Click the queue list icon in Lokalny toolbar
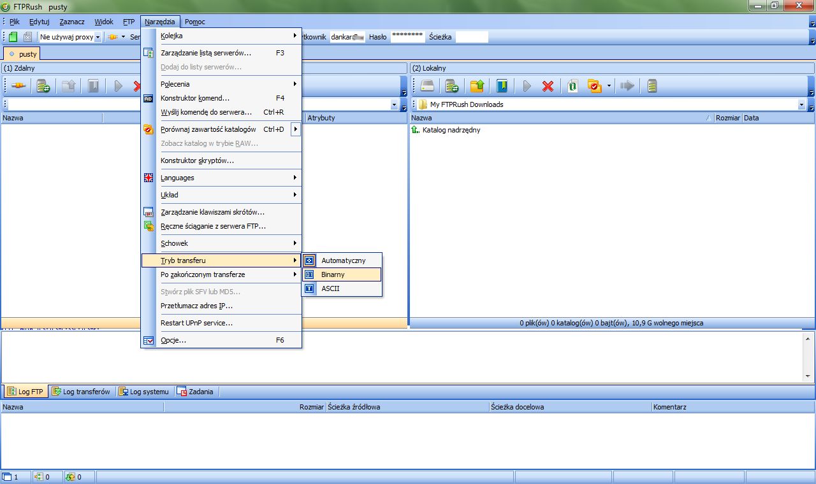816x484 pixels. coord(652,86)
